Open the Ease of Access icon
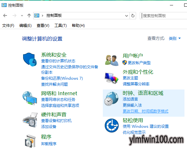 [x=112, y=125]
